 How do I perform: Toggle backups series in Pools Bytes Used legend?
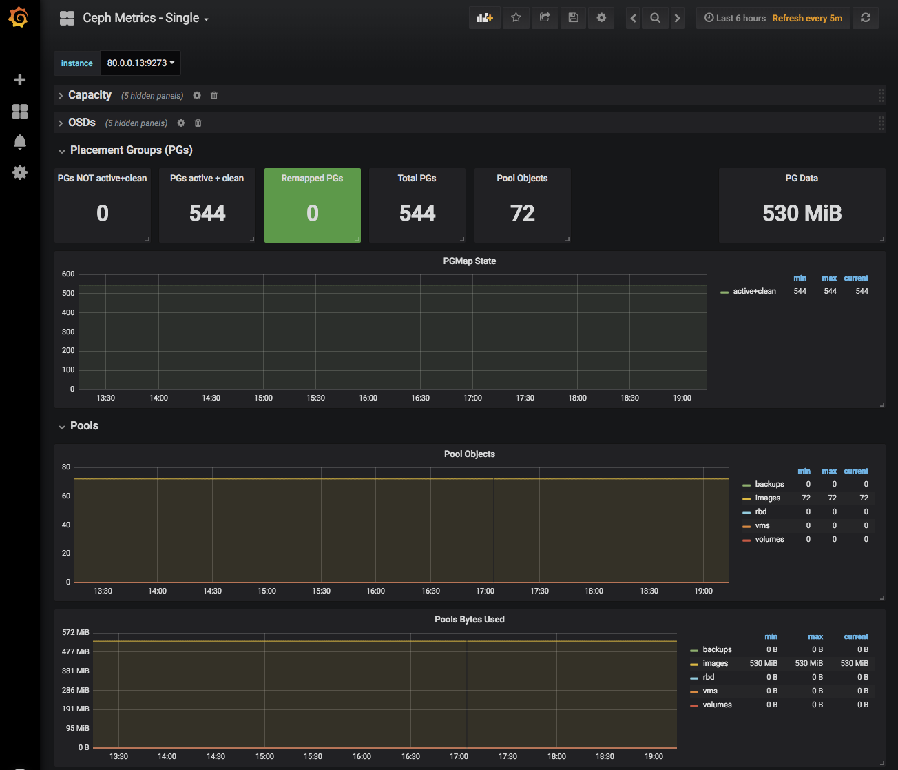[x=717, y=649]
